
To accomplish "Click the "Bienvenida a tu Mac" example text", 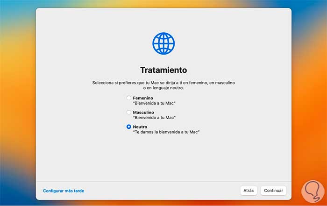I will point(154,103).
